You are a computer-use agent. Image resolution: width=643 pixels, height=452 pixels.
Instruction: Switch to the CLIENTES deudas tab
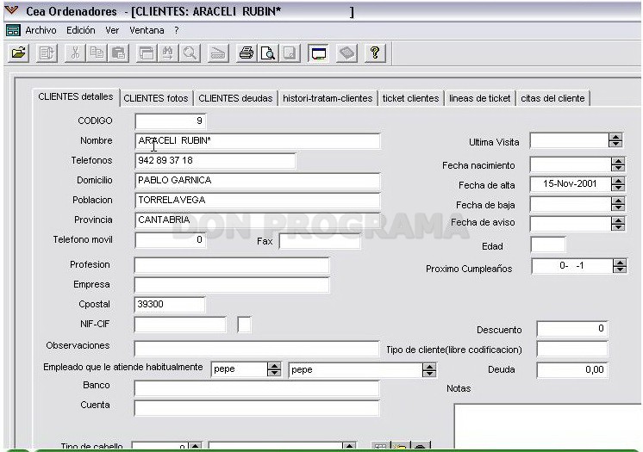click(235, 98)
